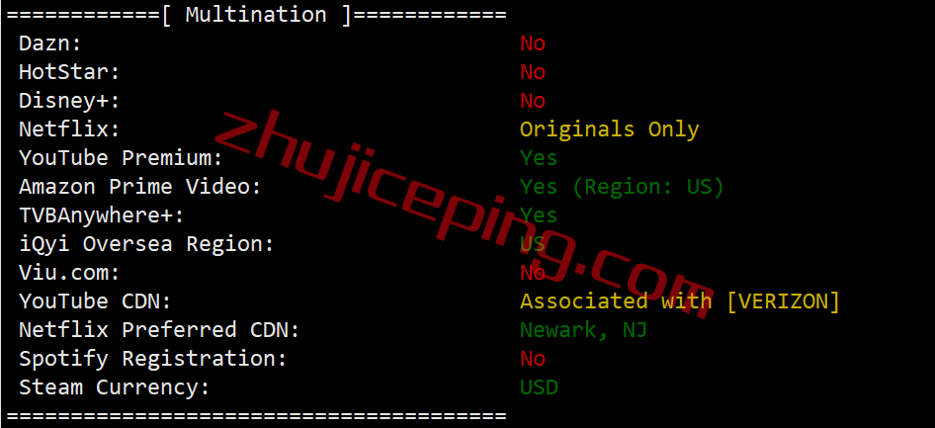Screen dimensions: 935x428
Task: Click the Steam Currency label
Action: coord(115,386)
